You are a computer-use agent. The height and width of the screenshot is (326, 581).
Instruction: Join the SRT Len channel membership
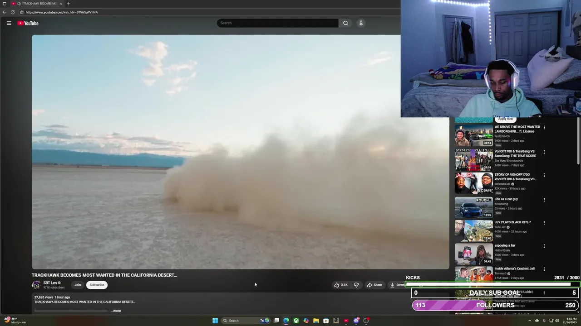click(x=78, y=285)
